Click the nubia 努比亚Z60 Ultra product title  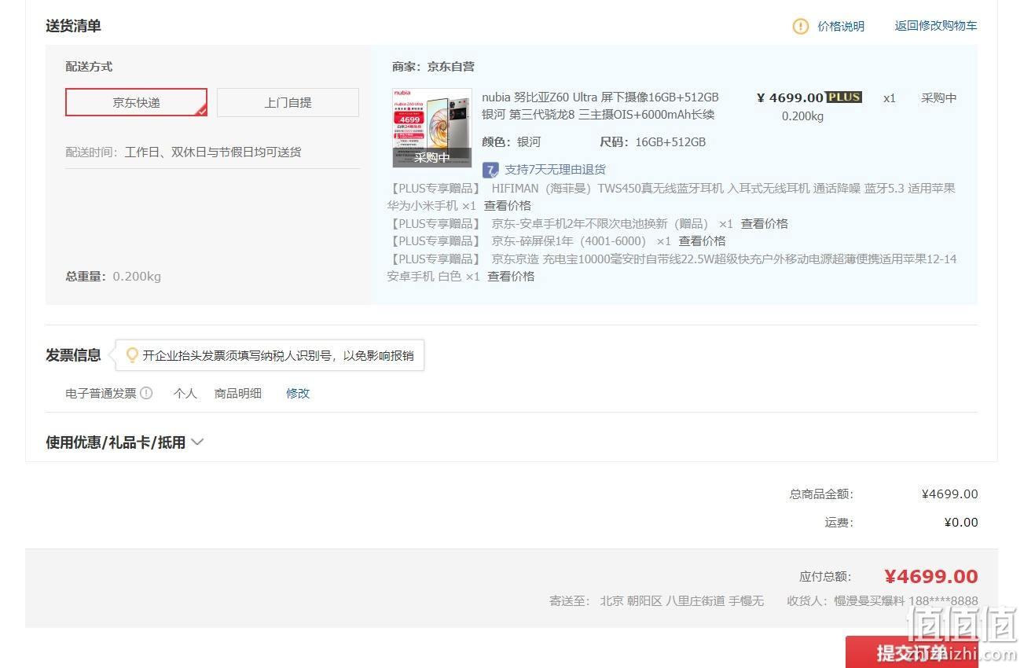tap(600, 106)
